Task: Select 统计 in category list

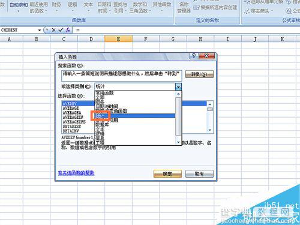Action: pos(135,116)
